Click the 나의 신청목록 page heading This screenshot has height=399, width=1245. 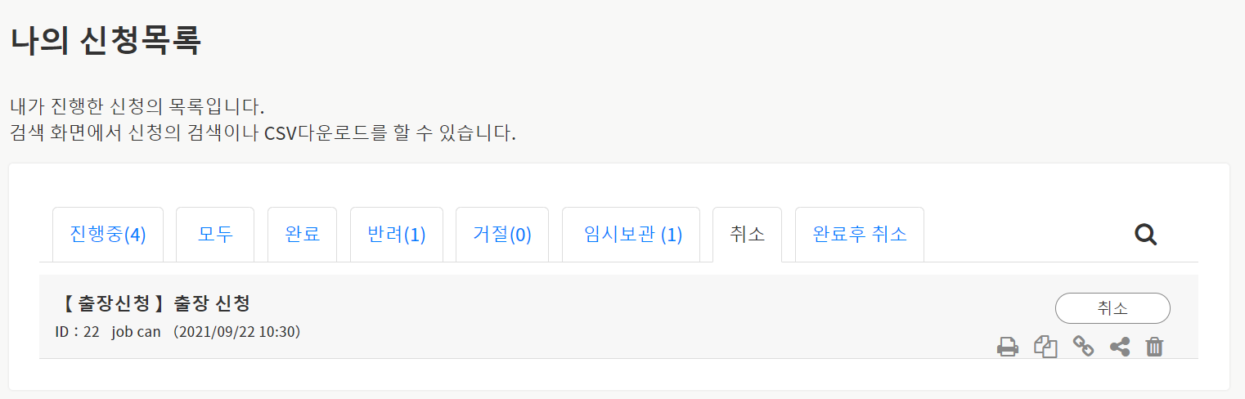pyautogui.click(x=105, y=40)
